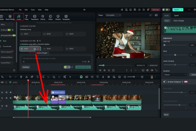The height and width of the screenshot is (131, 196).
Task: Open the timeline layout options dropdown arrow
Action: [x=155, y=77]
